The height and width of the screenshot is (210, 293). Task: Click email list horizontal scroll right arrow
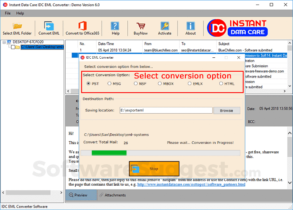tap(285, 91)
